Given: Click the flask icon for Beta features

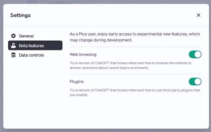Looking at the screenshot, I should click(13, 46).
